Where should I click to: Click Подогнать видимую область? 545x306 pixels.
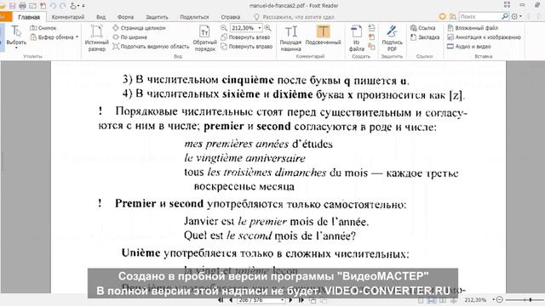click(x=152, y=46)
